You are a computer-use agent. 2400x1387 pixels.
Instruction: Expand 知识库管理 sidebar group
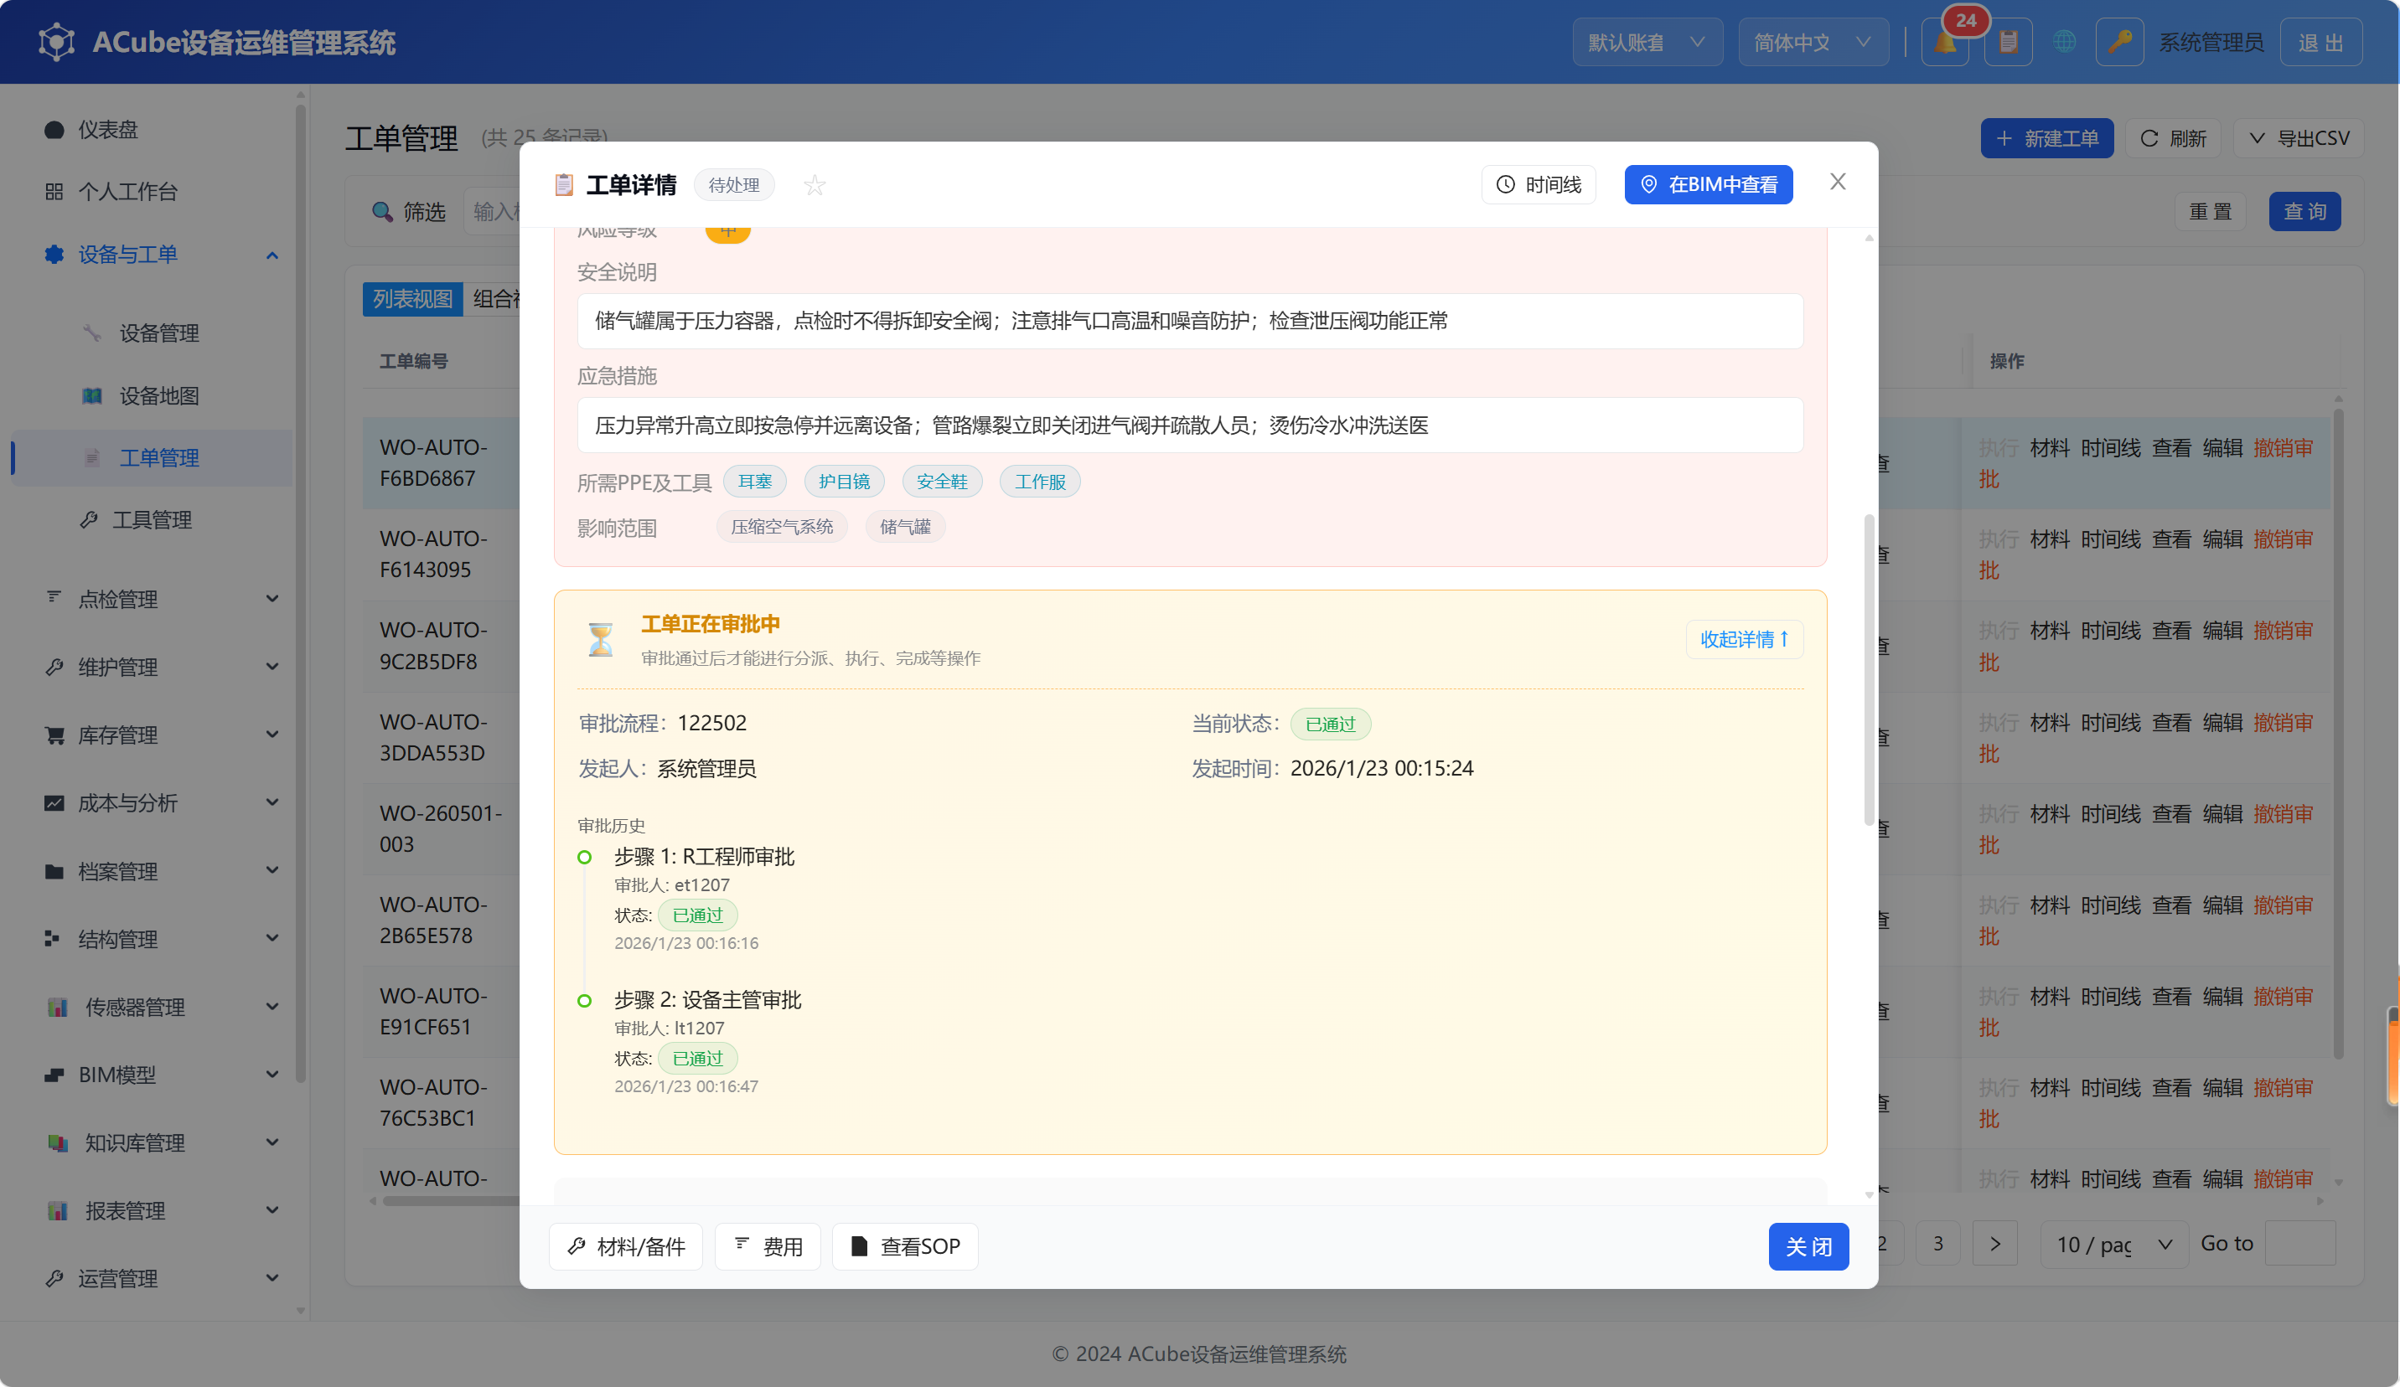(153, 1142)
